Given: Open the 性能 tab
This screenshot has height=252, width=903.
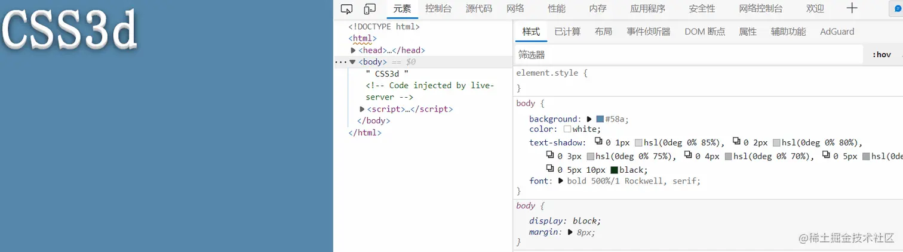Looking at the screenshot, I should 557,8.
